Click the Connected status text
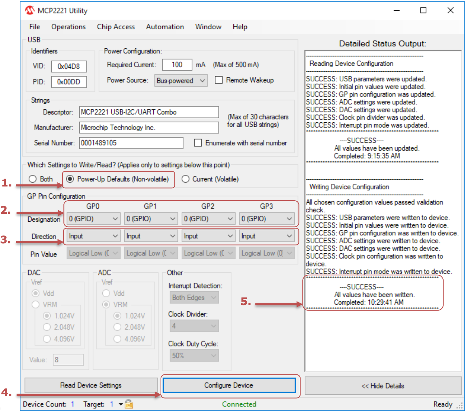The height and width of the screenshot is (414, 468). coord(239,404)
